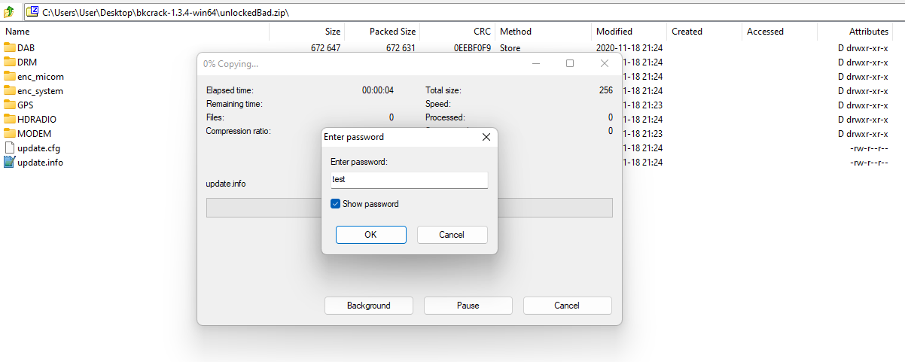Select the HDRADIO folder icon
The image size is (905, 362).
pos(10,119)
